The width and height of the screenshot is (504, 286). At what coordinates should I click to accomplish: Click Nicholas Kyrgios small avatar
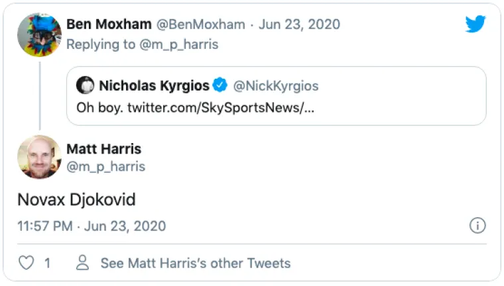click(85, 85)
